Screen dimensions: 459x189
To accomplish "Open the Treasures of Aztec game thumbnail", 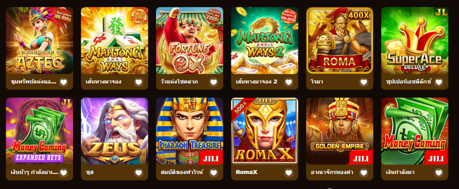I will (39, 41).
